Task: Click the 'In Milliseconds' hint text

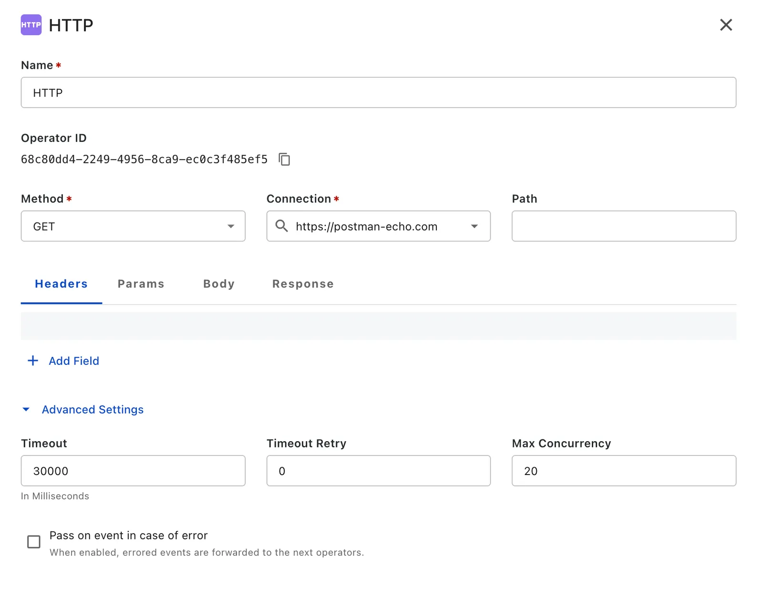Action: pos(55,496)
